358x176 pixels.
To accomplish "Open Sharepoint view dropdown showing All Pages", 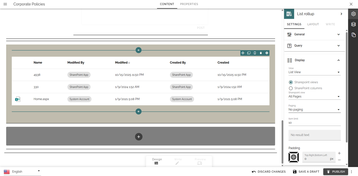I will point(314,96).
